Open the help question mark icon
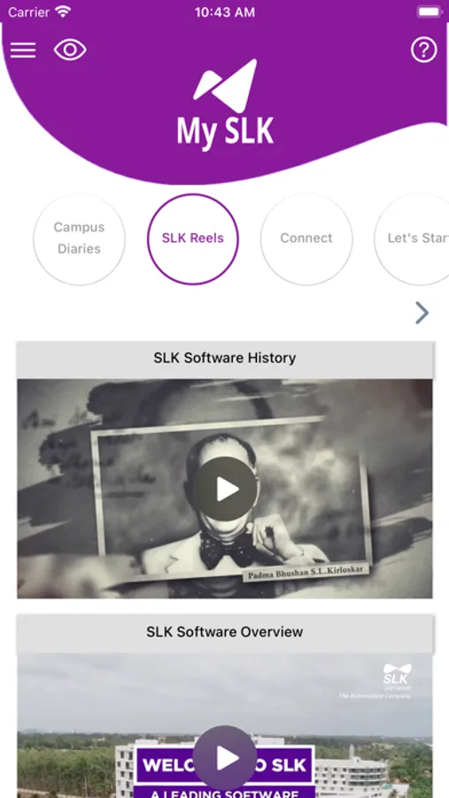449x798 pixels. pos(423,50)
